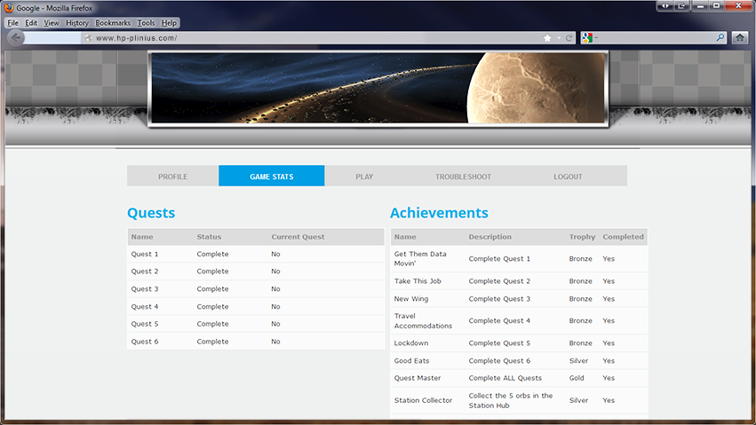Reload the page using the refresh icon
Screen dimensions: 756x425
point(569,38)
